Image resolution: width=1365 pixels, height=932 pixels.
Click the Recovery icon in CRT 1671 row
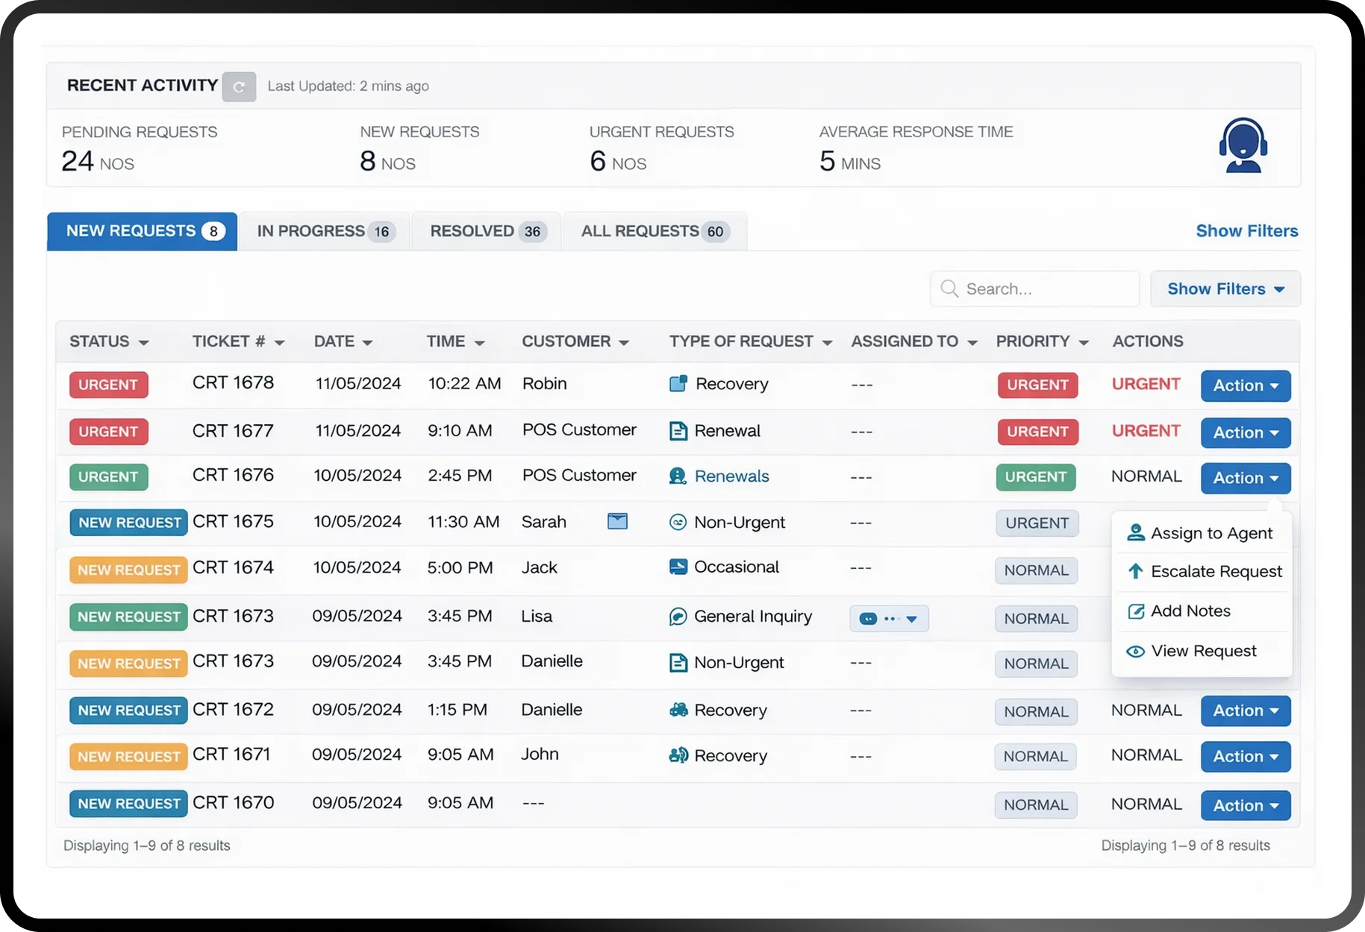(x=678, y=755)
